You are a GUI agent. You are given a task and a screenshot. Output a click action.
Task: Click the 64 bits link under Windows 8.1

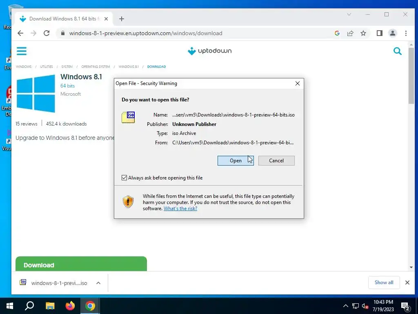click(x=67, y=86)
